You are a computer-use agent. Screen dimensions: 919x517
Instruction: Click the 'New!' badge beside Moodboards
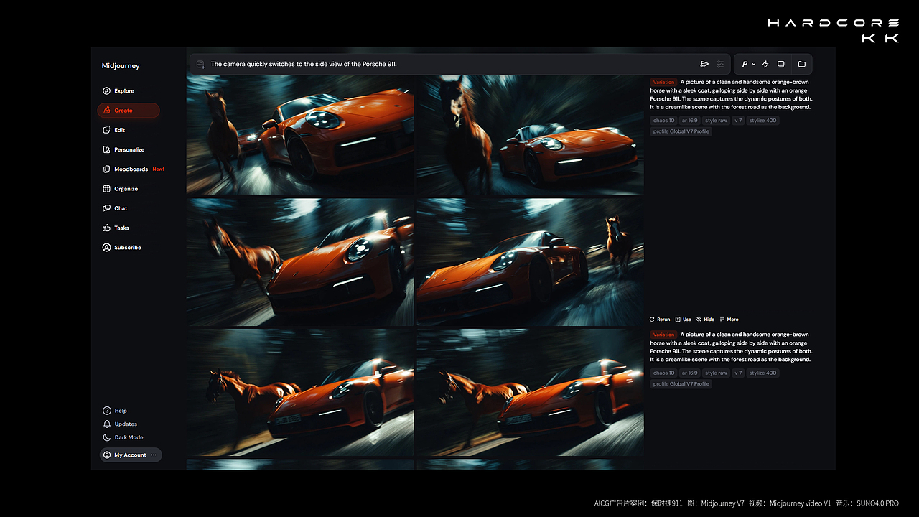[x=158, y=169]
